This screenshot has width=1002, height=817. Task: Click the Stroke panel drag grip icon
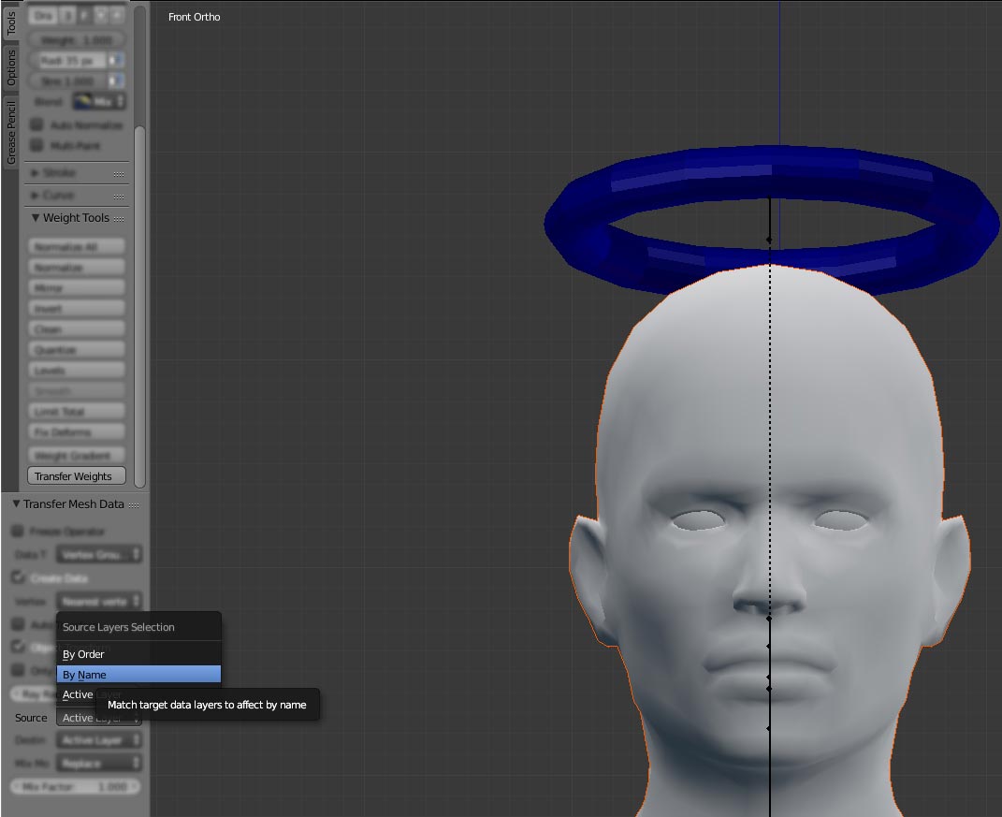tap(119, 174)
